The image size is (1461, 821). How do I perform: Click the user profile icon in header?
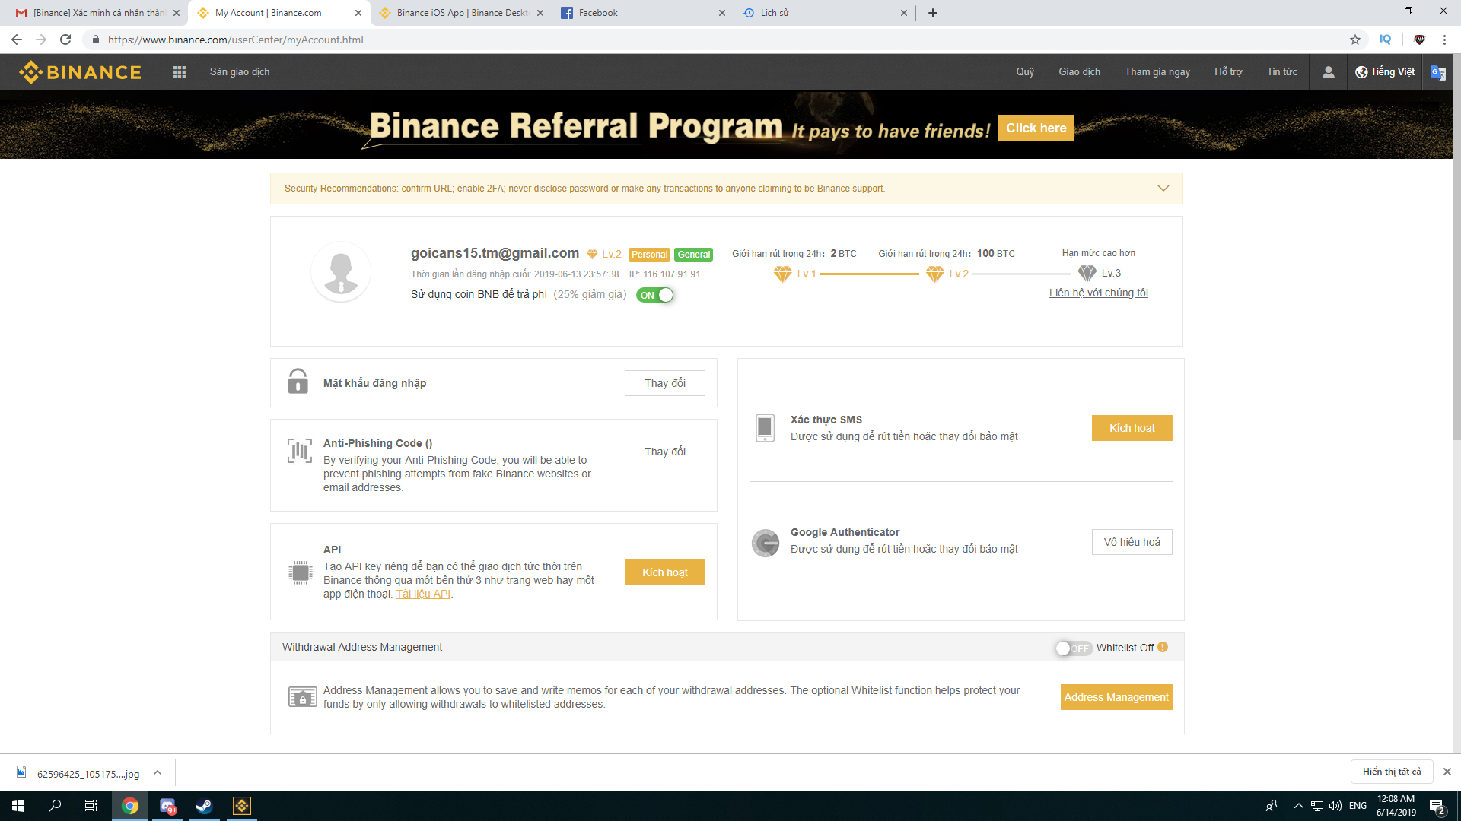(1328, 72)
